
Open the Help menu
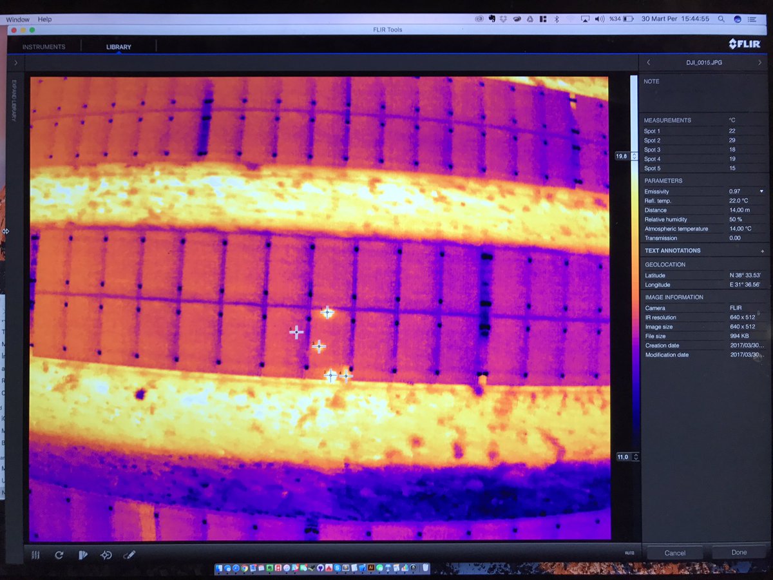(44, 19)
